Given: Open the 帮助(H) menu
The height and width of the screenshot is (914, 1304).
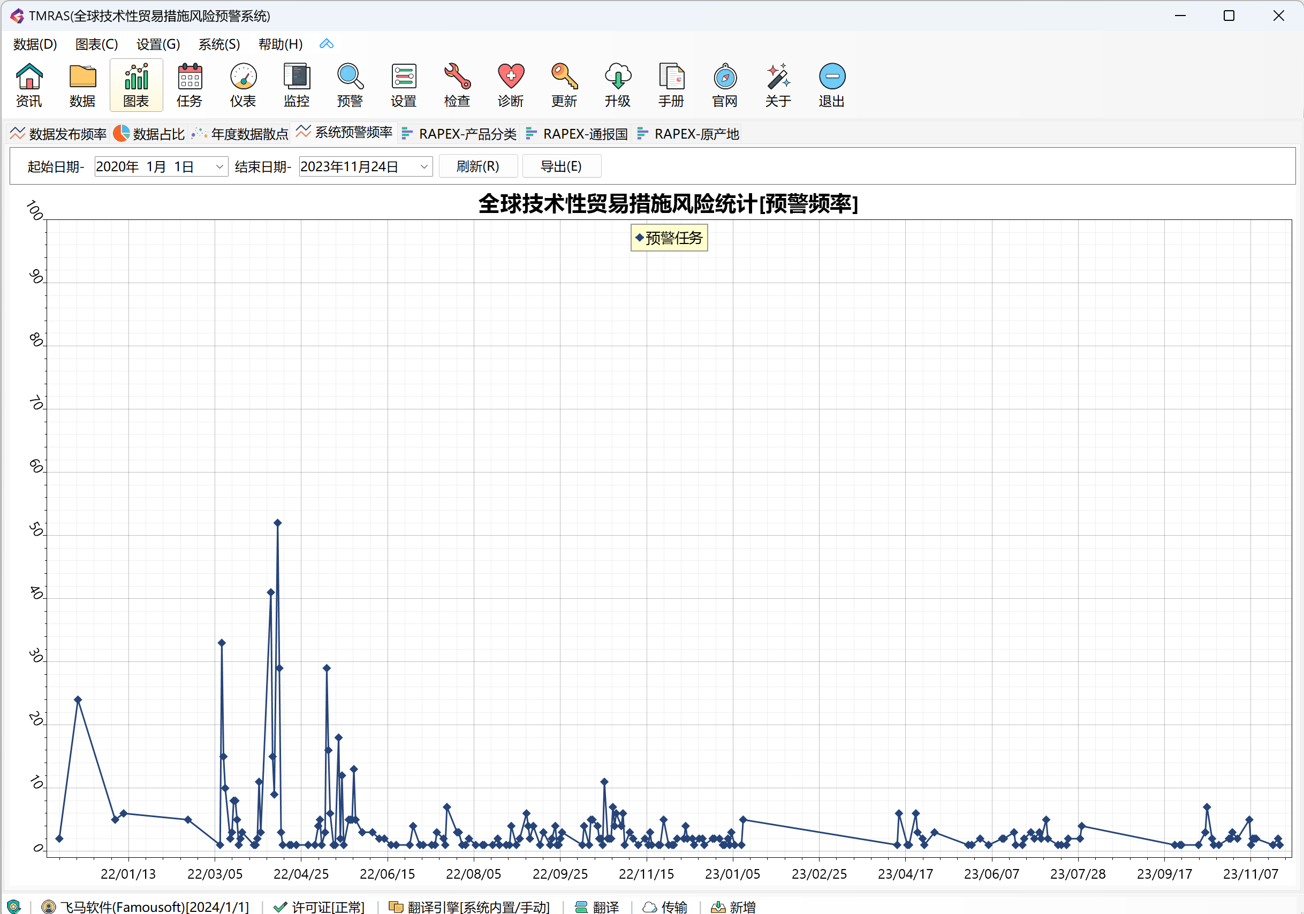Looking at the screenshot, I should click(280, 44).
